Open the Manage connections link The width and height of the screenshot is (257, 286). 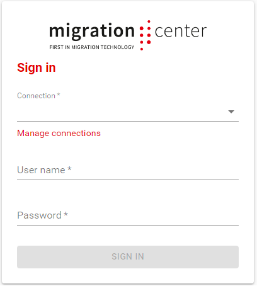(59, 134)
